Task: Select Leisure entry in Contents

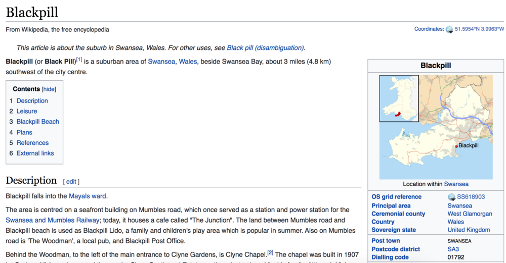Action: (27, 111)
